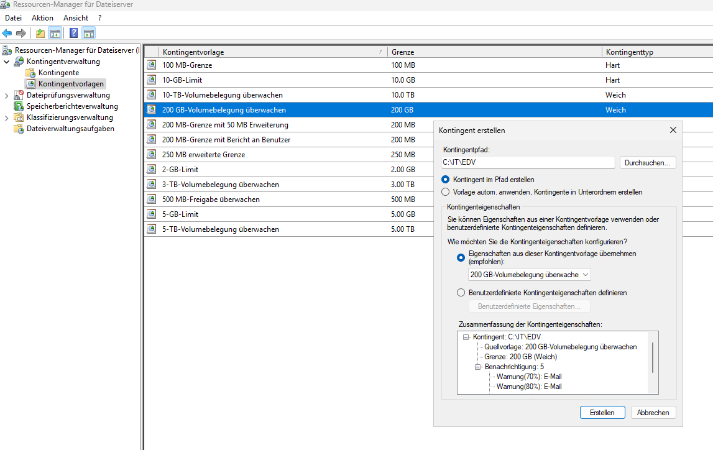Click the Durchsuchen button

pyautogui.click(x=647, y=163)
